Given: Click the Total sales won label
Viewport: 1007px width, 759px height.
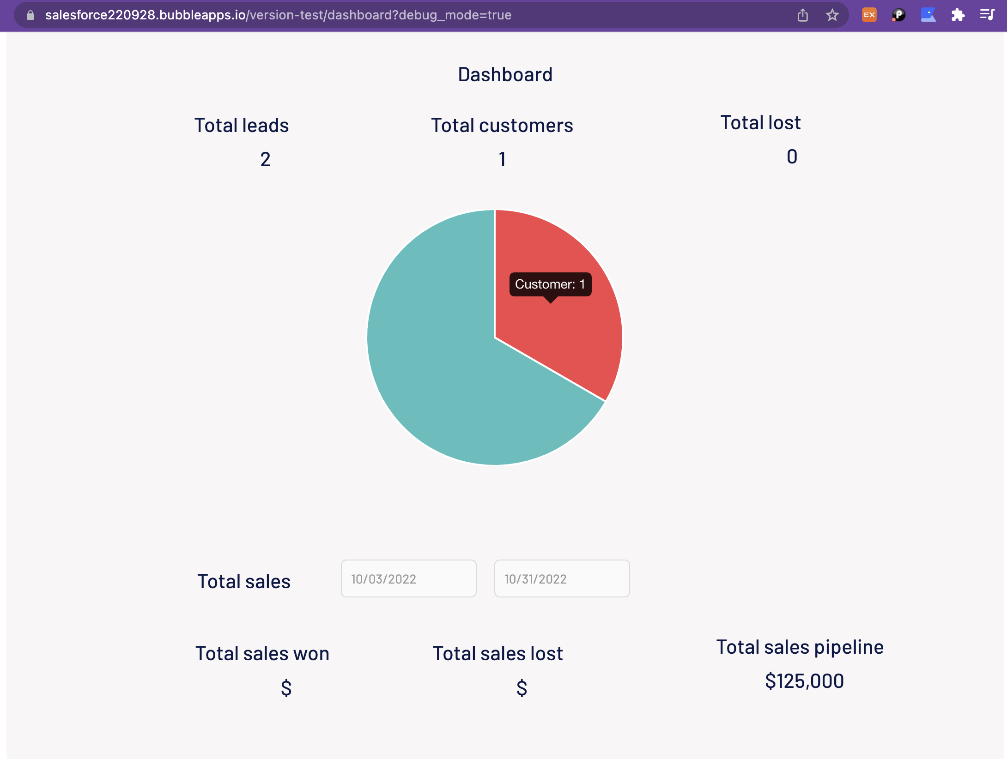Looking at the screenshot, I should 262,653.
